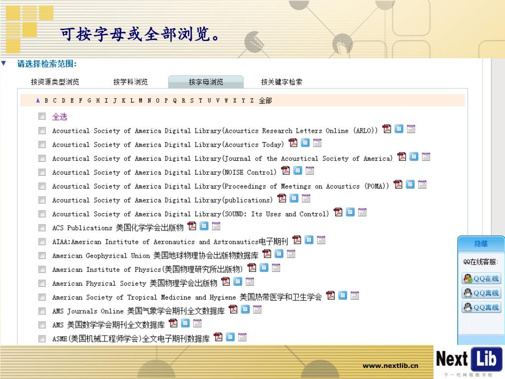505x379 pixels.
Task: Click calendar icon for NOISE Control row
Action: (x=310, y=170)
